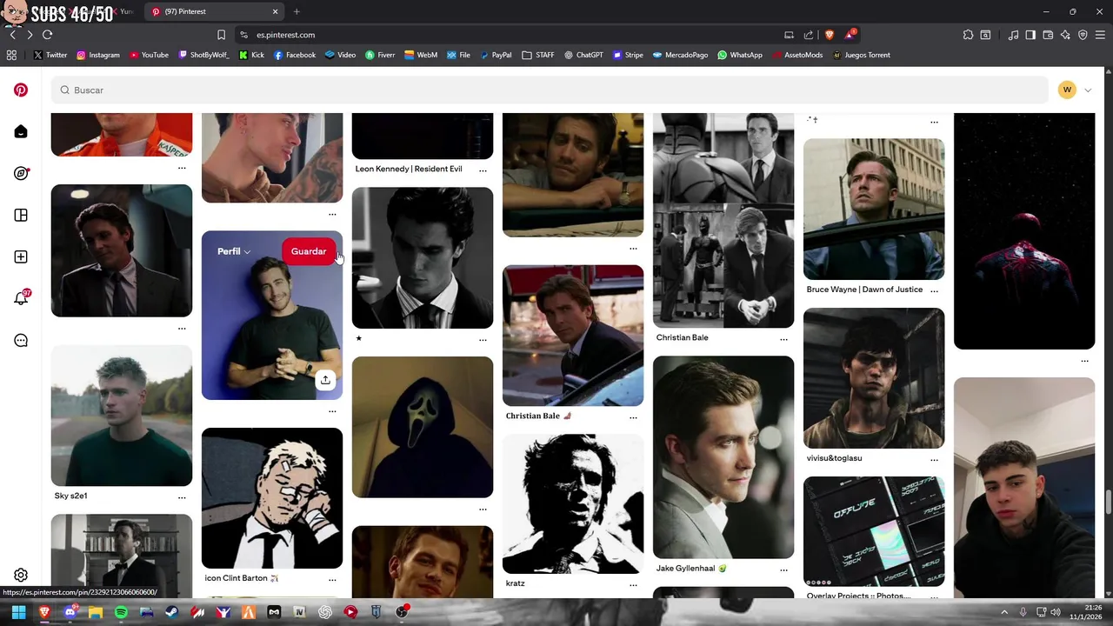Go forward with the browser forward arrow
Screen dimensions: 1113x626
pyautogui.click(x=29, y=35)
